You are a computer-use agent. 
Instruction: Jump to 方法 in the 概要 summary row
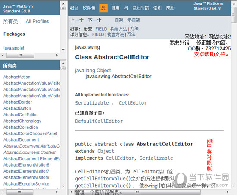pyautogui.click(x=134, y=28)
